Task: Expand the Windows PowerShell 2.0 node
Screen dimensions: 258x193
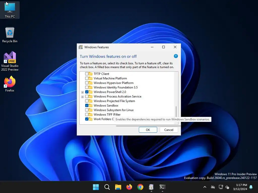Action: tap(82, 92)
